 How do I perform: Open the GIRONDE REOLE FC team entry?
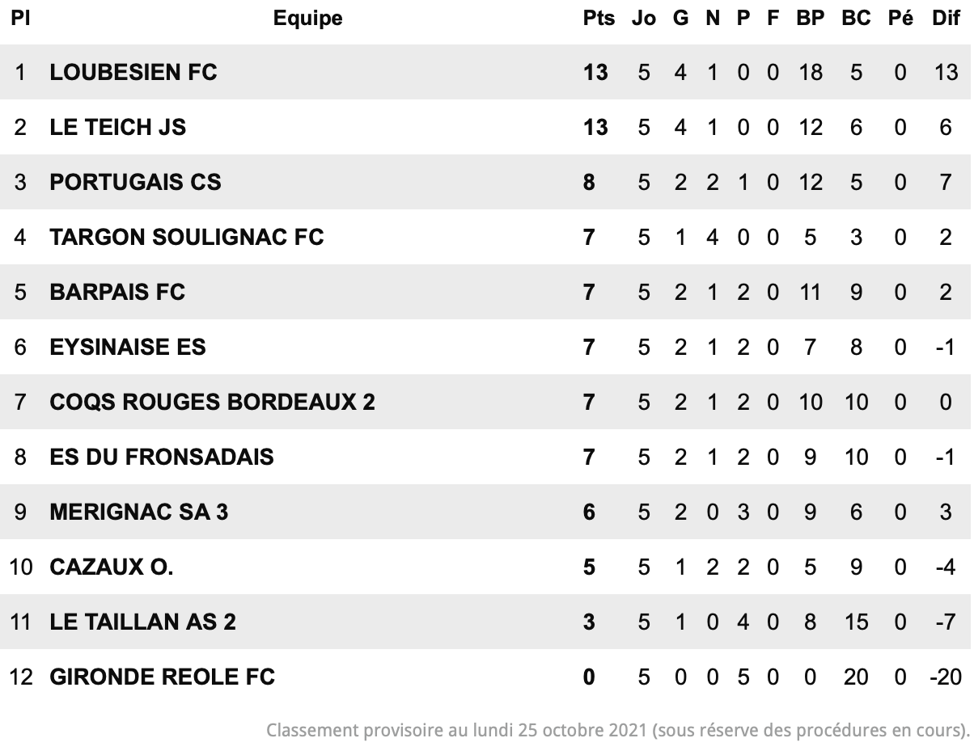pos(163,677)
